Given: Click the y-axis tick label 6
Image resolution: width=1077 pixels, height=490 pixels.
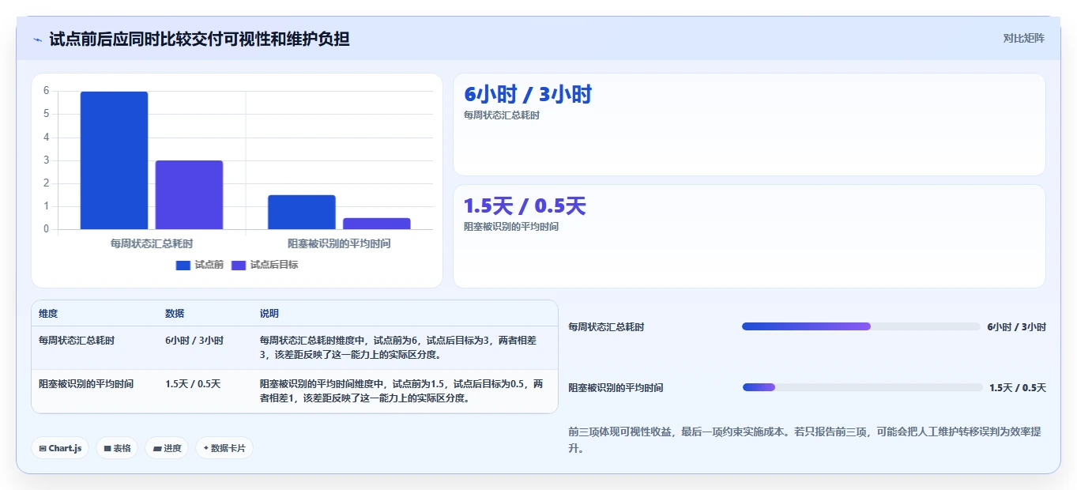Looking at the screenshot, I should [x=47, y=91].
